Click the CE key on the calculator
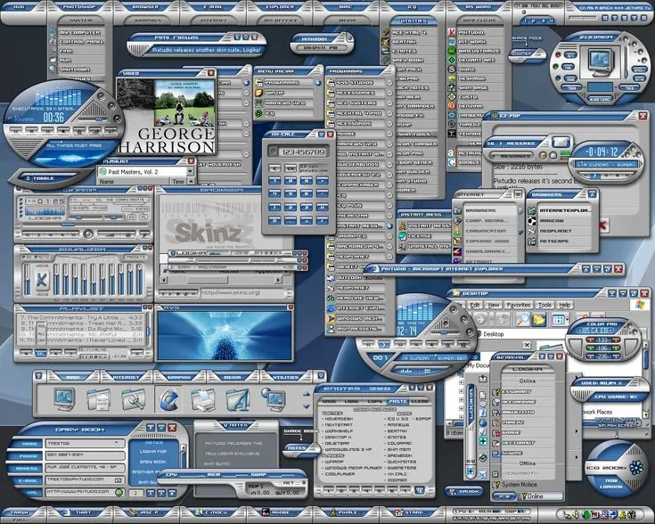The height and width of the screenshot is (524, 655). pyautogui.click(x=291, y=168)
